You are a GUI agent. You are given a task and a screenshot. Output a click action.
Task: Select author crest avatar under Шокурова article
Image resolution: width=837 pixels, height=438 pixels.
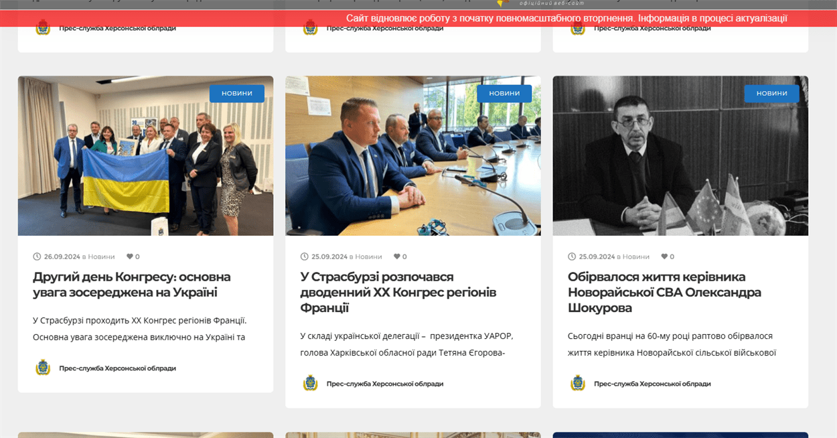click(x=577, y=383)
